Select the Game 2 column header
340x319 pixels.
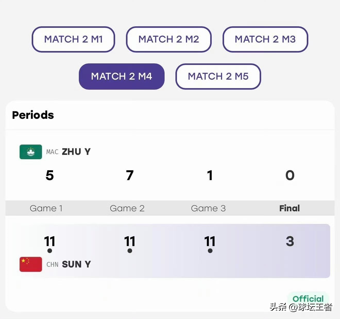pyautogui.click(x=127, y=208)
